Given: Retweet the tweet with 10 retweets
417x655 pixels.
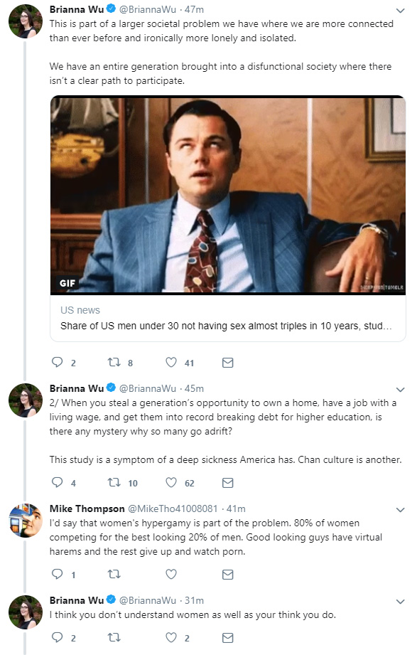Looking at the screenshot, I should click(114, 482).
